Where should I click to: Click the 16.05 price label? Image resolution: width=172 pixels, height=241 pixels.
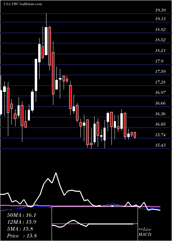coord(160,124)
